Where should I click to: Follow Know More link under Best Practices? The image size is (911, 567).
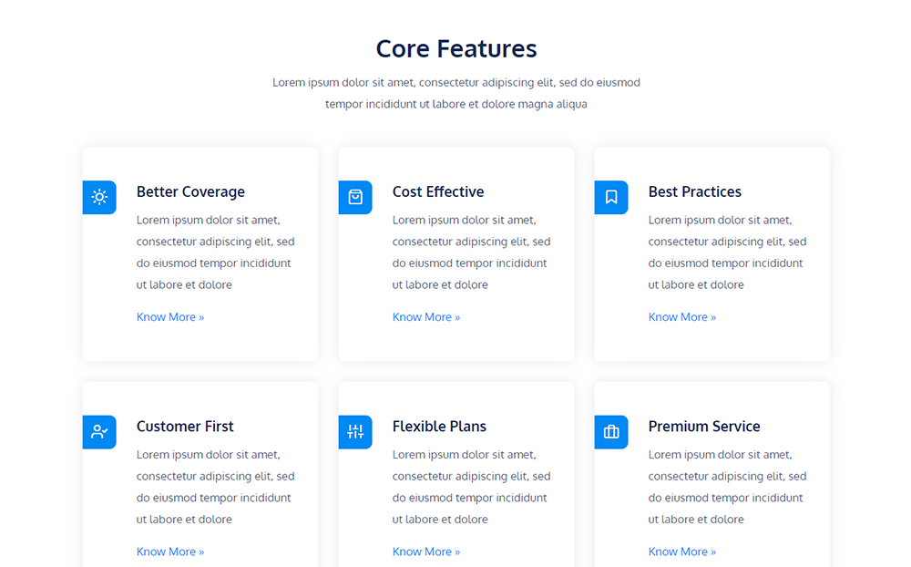682,317
